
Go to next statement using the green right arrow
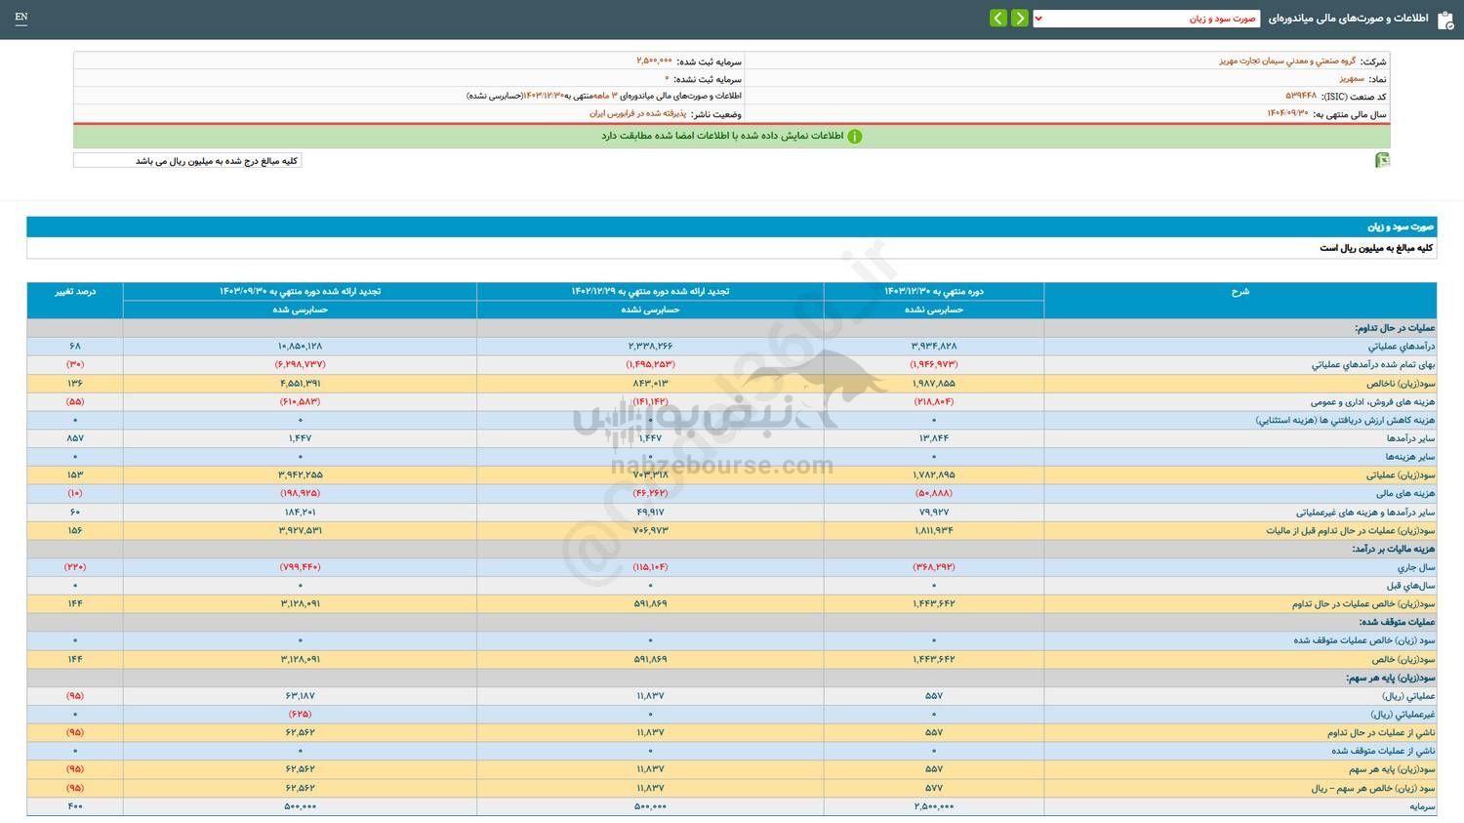(x=1019, y=18)
